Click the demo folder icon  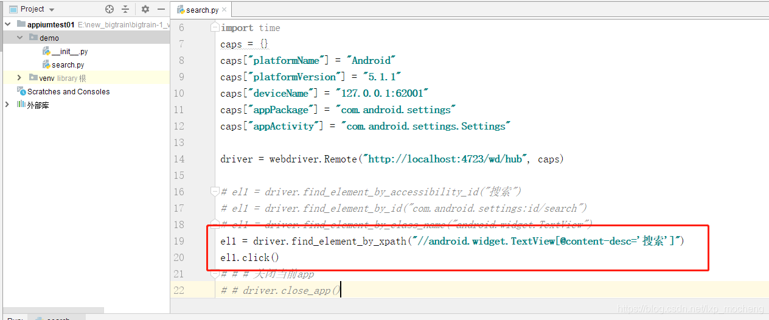click(33, 38)
